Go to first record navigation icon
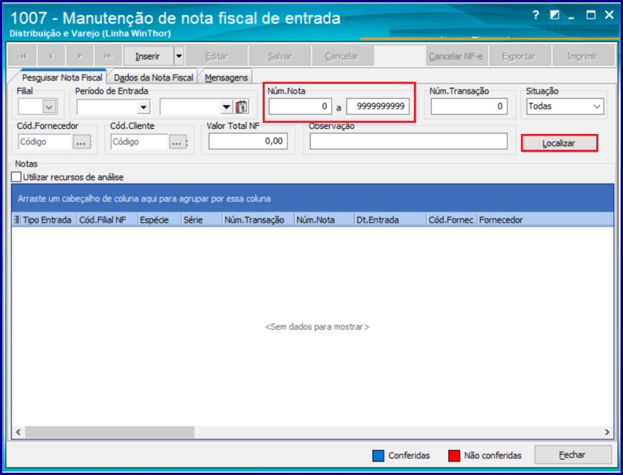This screenshot has width=623, height=475. tap(22, 56)
